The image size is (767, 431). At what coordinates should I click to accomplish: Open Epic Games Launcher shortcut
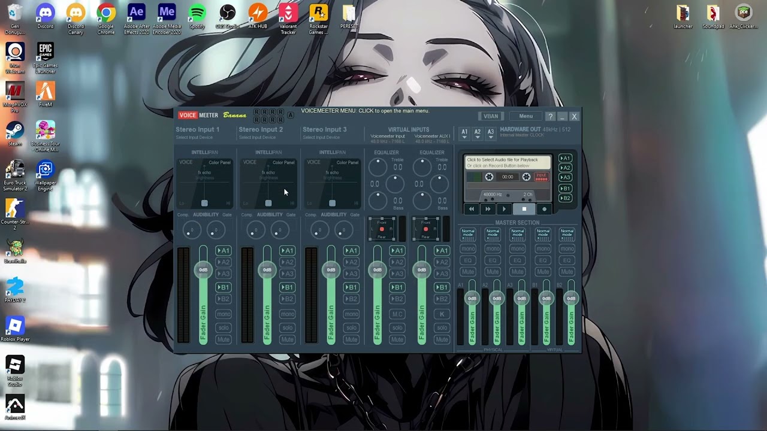tap(46, 58)
